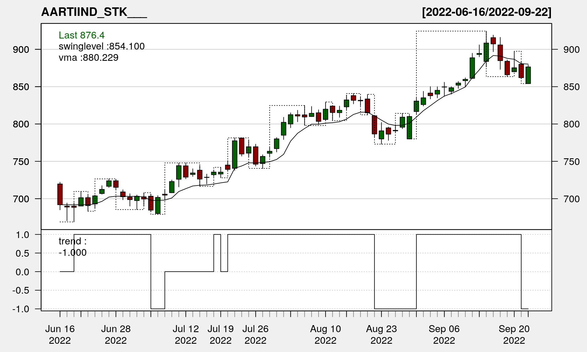Click the green 'Last 876.4' text
Image resolution: width=587 pixels, height=352 pixels.
click(x=82, y=35)
